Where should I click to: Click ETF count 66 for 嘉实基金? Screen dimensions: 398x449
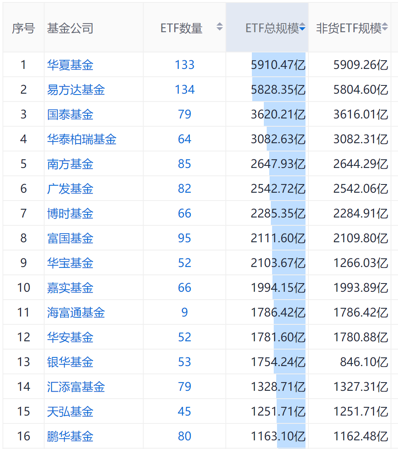[x=185, y=288]
